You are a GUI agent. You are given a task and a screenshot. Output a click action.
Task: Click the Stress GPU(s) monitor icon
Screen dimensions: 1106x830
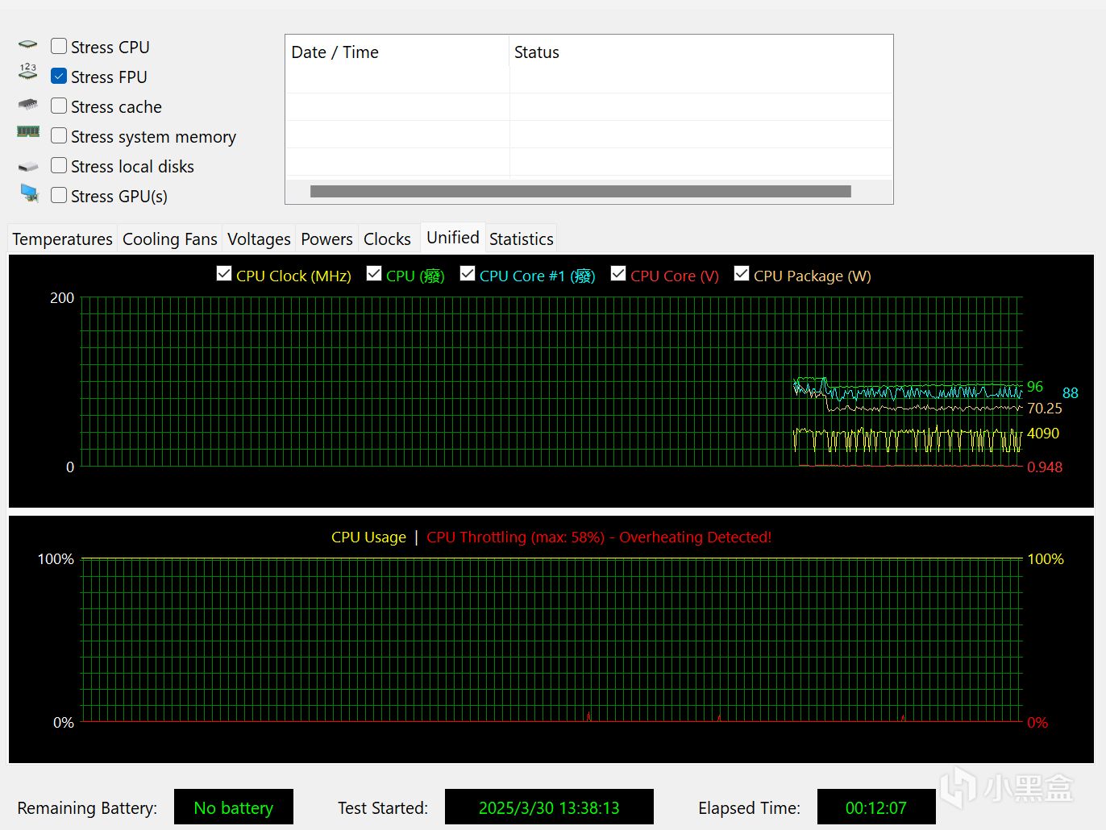pyautogui.click(x=29, y=193)
